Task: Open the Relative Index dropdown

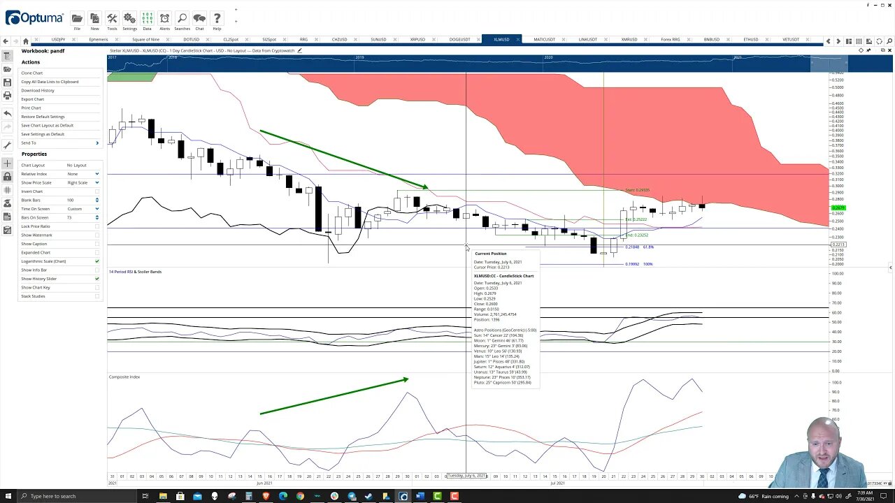Action: coord(96,174)
